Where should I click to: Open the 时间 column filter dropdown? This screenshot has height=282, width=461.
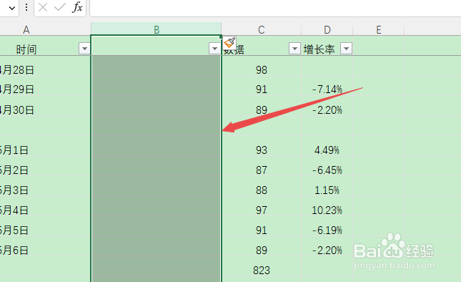point(84,48)
